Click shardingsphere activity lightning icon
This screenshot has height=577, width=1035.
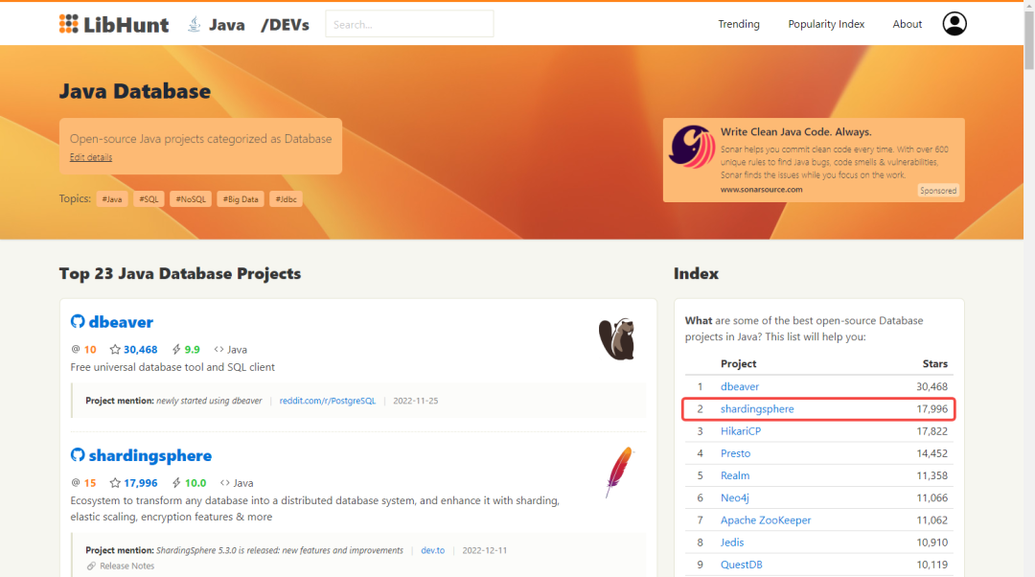tap(176, 483)
